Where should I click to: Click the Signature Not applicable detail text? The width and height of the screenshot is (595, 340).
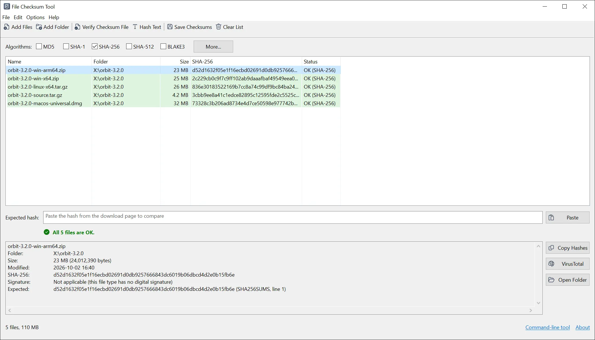[113, 282]
